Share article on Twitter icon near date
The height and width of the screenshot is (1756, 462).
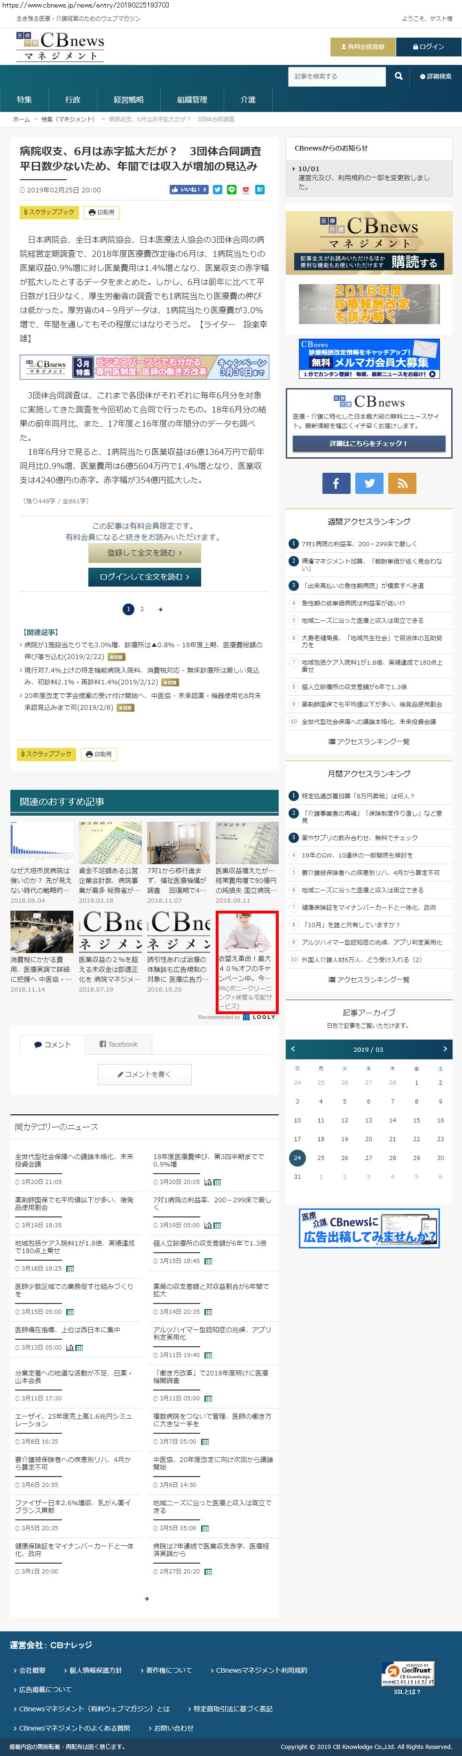[218, 190]
